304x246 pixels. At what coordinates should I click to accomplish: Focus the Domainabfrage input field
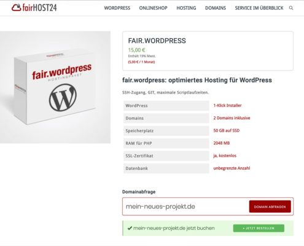(185, 207)
